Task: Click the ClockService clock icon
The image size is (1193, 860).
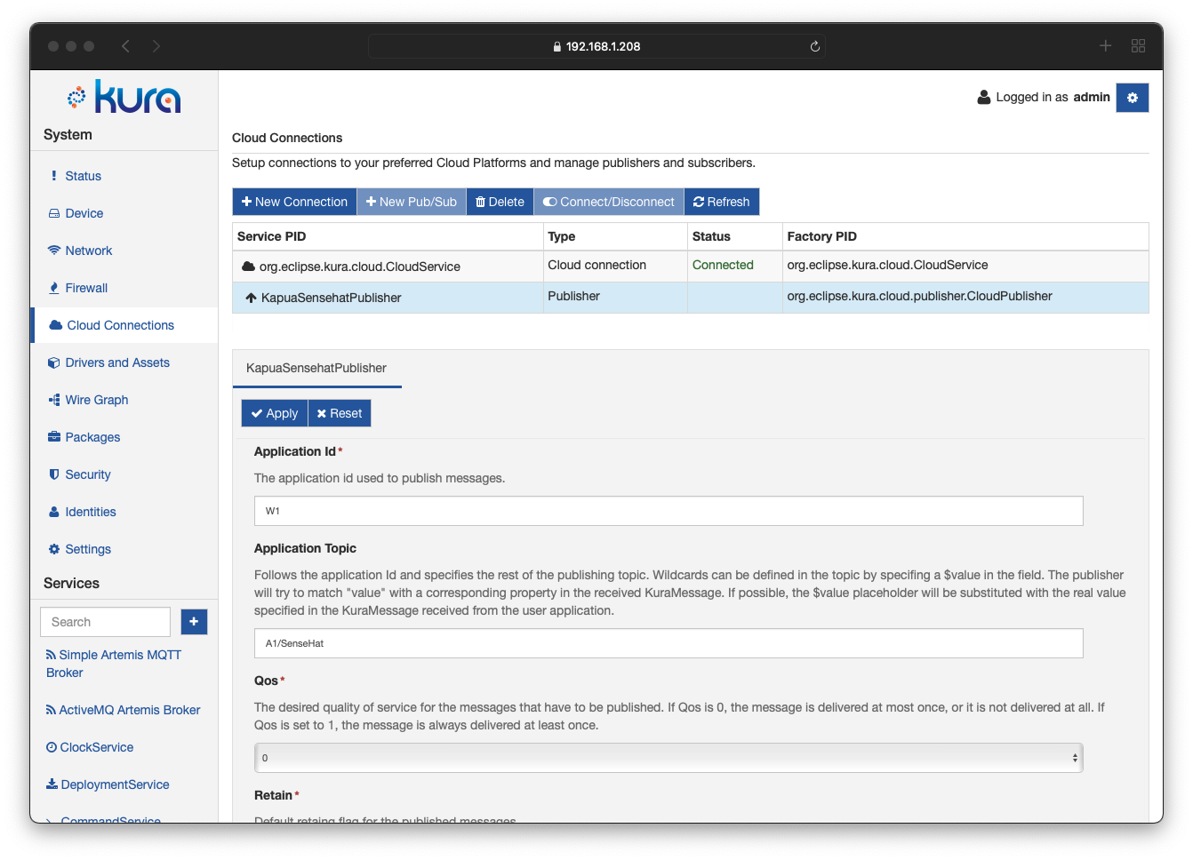Action: tap(52, 747)
